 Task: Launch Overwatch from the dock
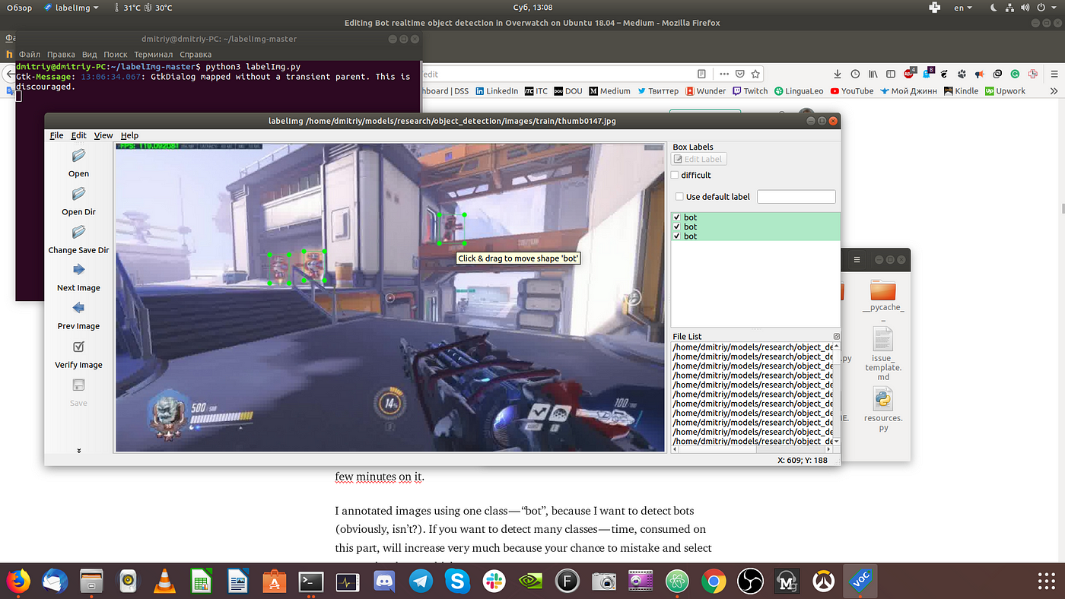coord(824,582)
